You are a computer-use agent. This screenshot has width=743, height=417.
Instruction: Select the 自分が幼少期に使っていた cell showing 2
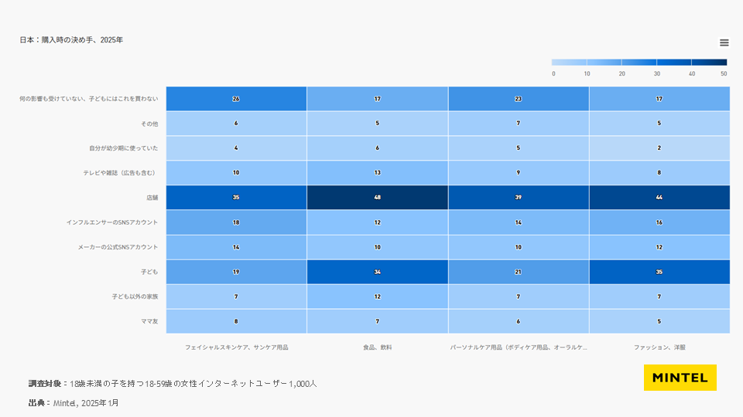(659, 148)
